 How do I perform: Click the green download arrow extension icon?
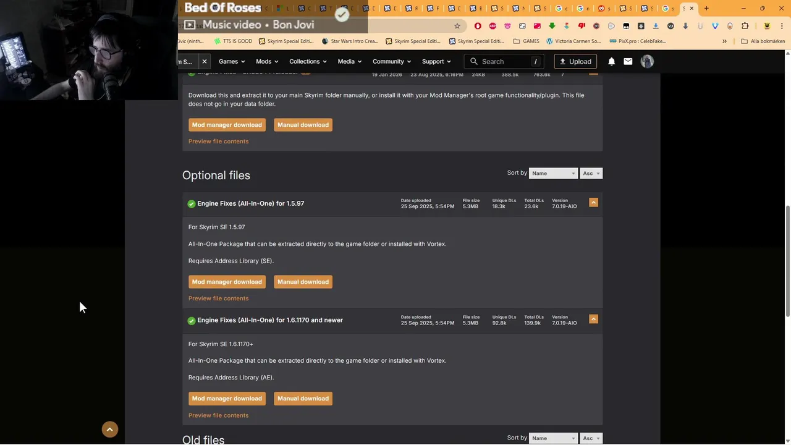point(552,26)
